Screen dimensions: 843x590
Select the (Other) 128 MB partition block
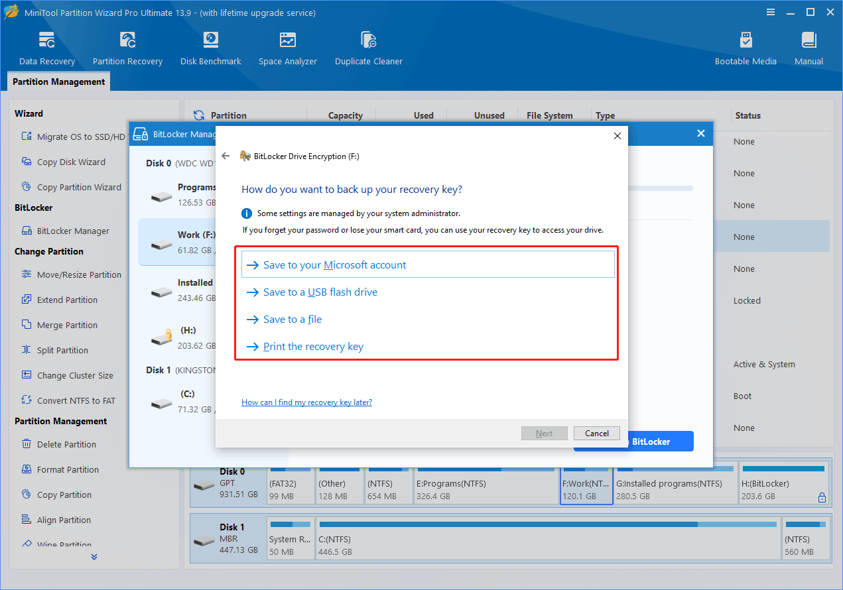click(340, 485)
